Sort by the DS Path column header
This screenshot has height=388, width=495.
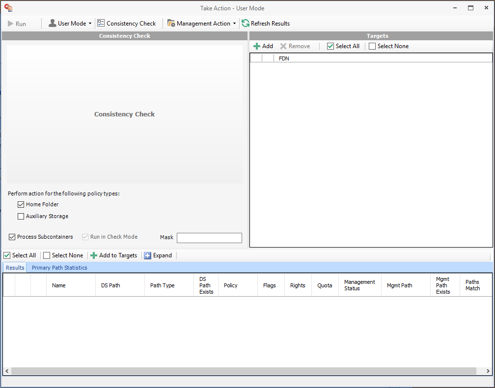(x=120, y=285)
